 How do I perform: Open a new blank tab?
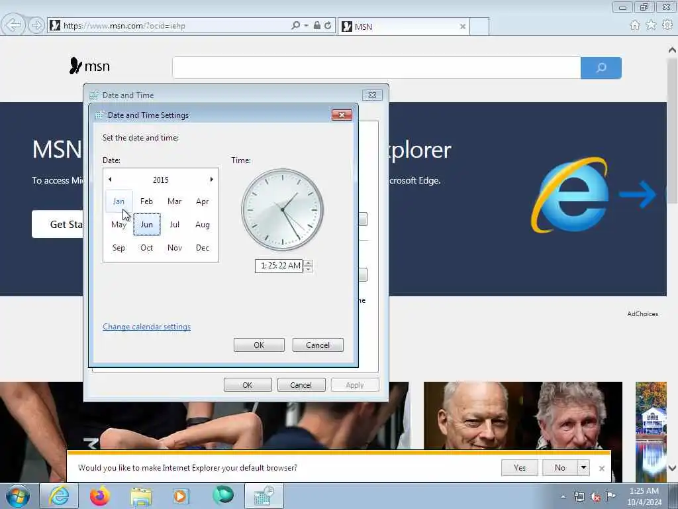(479, 27)
